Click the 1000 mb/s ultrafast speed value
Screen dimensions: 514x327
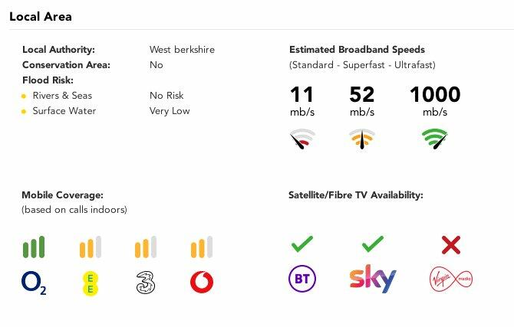(x=435, y=95)
